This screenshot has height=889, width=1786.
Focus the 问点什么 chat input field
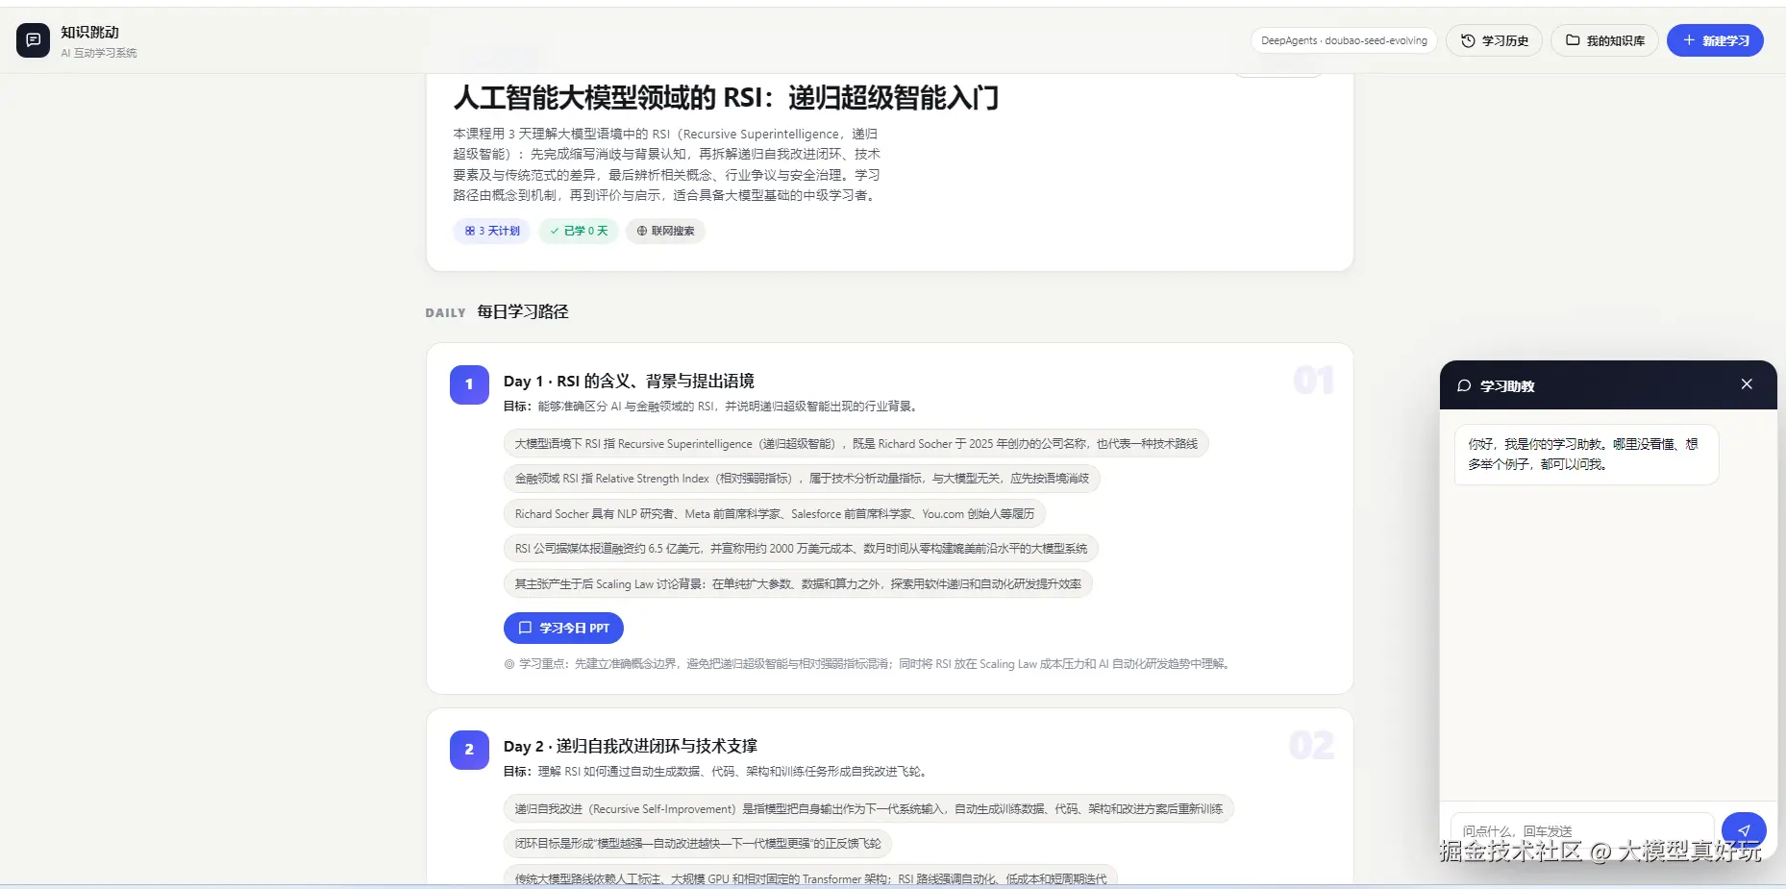tap(1582, 830)
